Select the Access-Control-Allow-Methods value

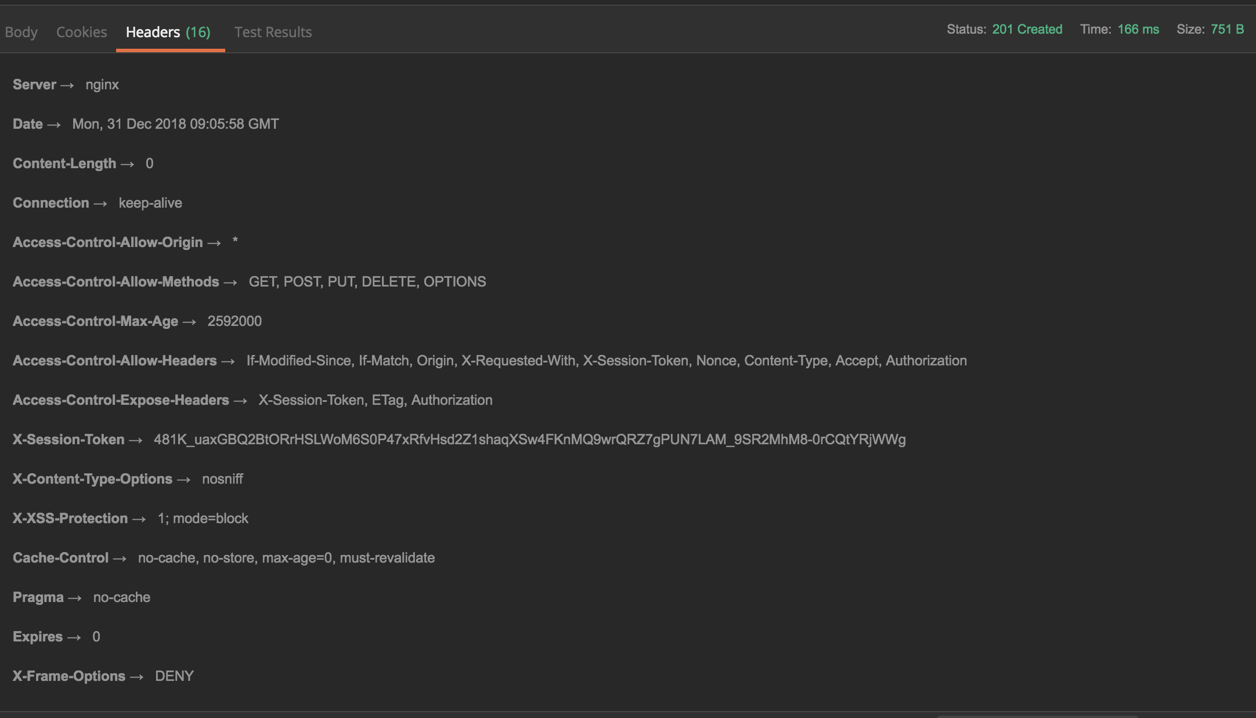tap(367, 281)
